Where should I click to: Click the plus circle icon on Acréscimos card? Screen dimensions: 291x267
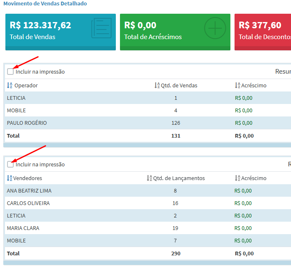(x=215, y=29)
